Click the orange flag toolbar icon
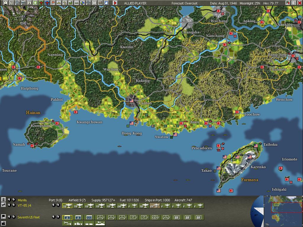Viewport: 303px width, 227px height. (53, 3)
